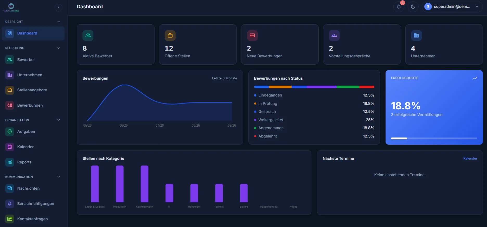The image size is (487, 227).
Task: Open the Aktive Bewerber stat card
Action: pos(116,44)
